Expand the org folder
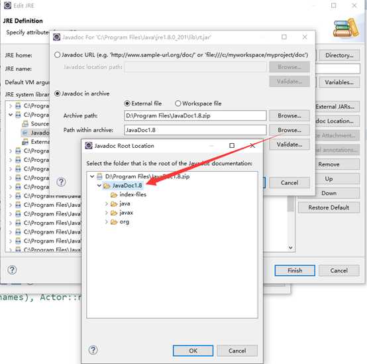This screenshot has height=364, width=367. coord(107,222)
